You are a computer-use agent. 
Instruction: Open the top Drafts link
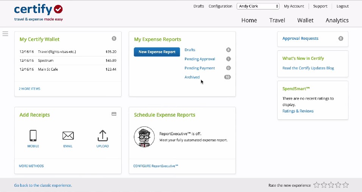tap(198, 6)
